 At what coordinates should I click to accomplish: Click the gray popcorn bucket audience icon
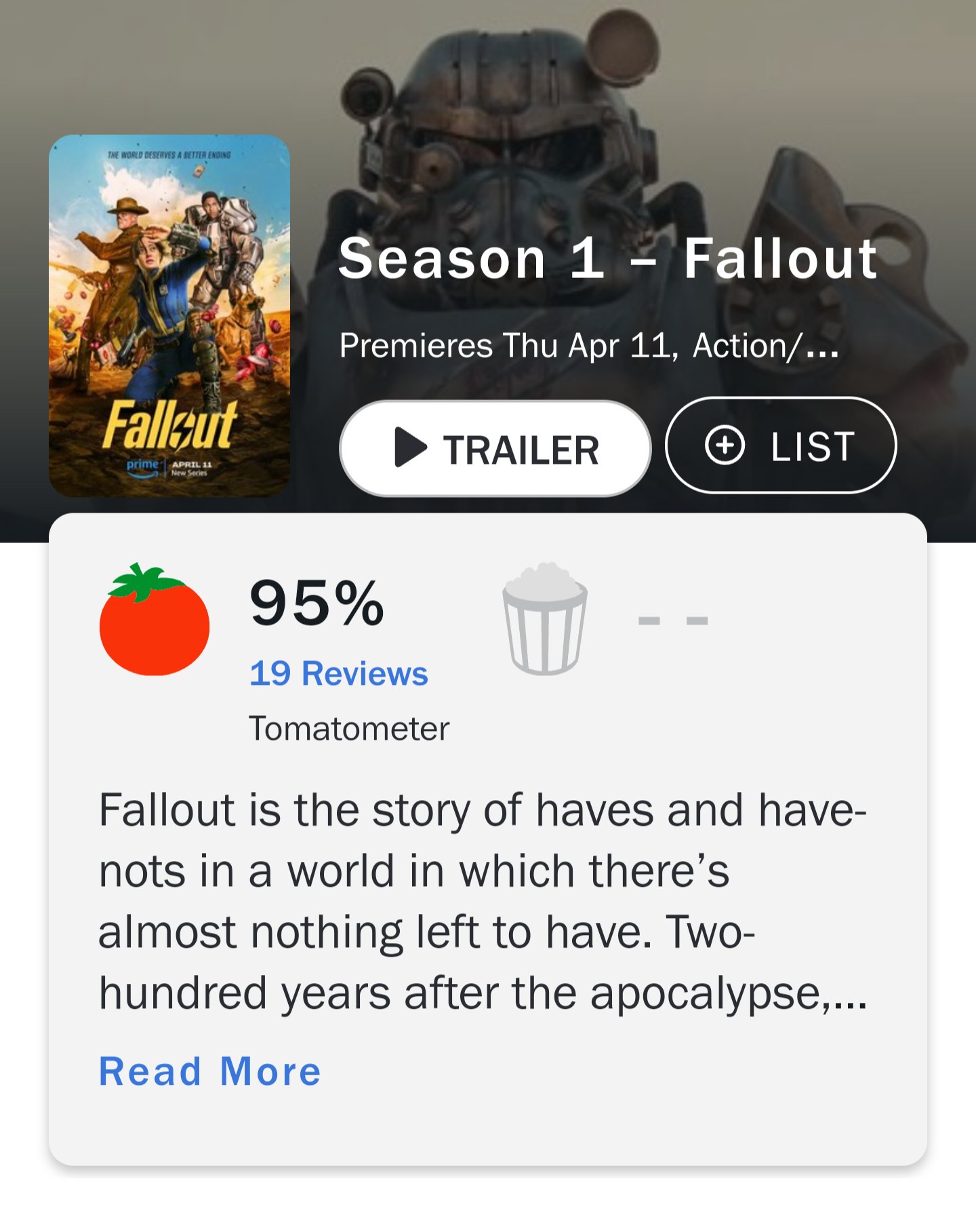pyautogui.click(x=544, y=620)
